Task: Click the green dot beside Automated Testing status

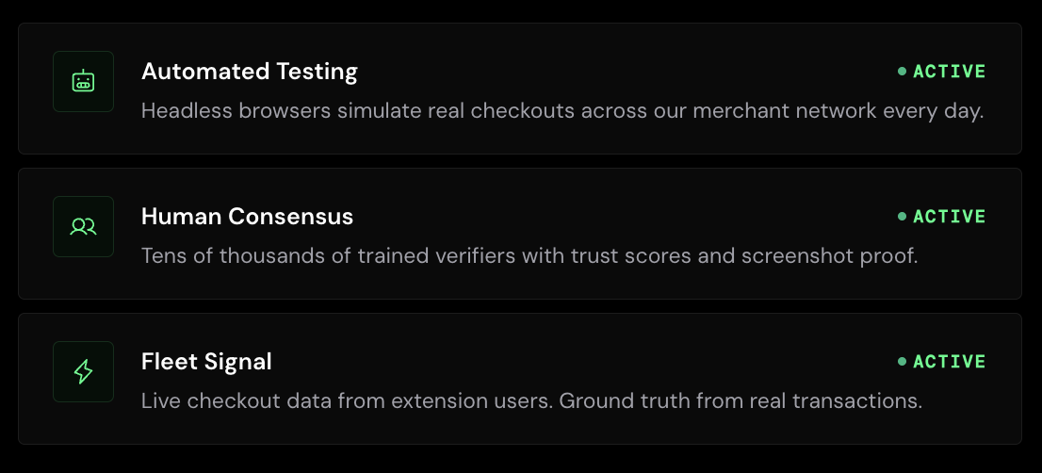Action: (x=902, y=71)
